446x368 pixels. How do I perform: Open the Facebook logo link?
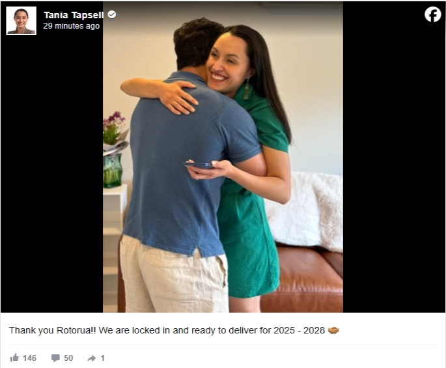pos(432,14)
